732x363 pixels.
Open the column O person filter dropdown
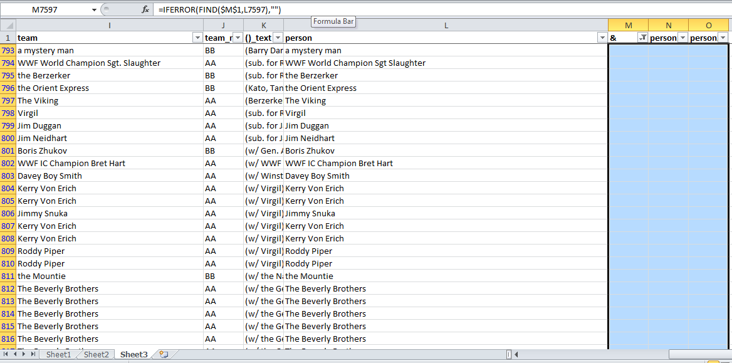click(723, 38)
